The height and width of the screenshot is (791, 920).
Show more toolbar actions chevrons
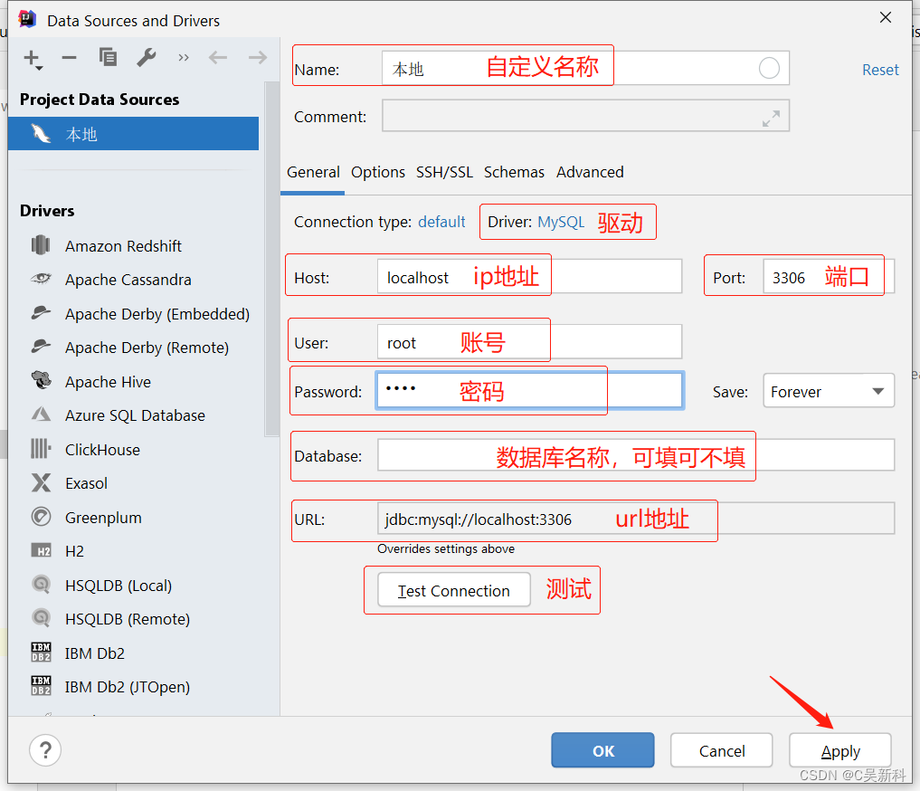(x=184, y=58)
